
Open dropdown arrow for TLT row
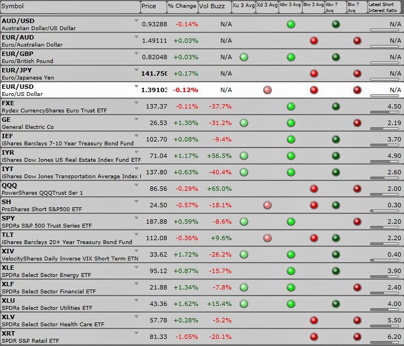(136, 235)
